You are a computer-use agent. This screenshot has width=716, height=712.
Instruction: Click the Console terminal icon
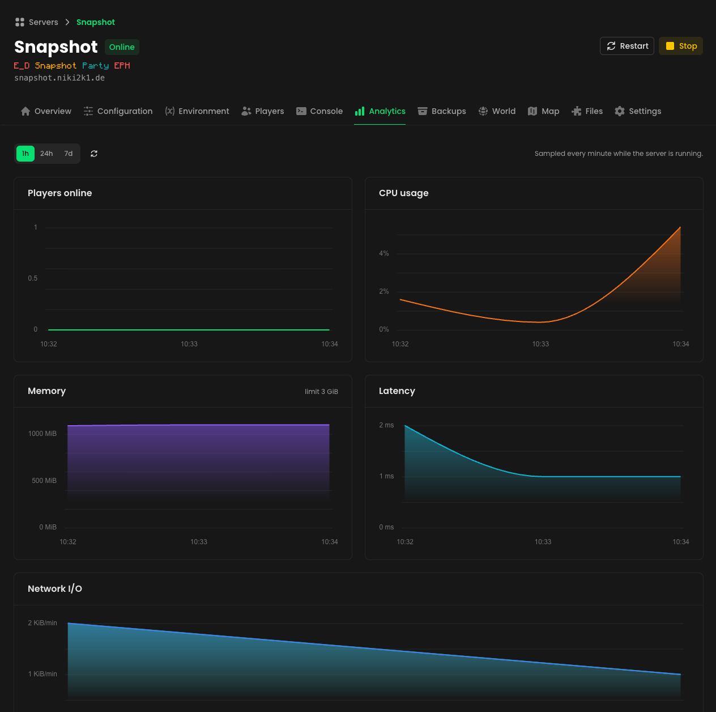click(x=301, y=111)
